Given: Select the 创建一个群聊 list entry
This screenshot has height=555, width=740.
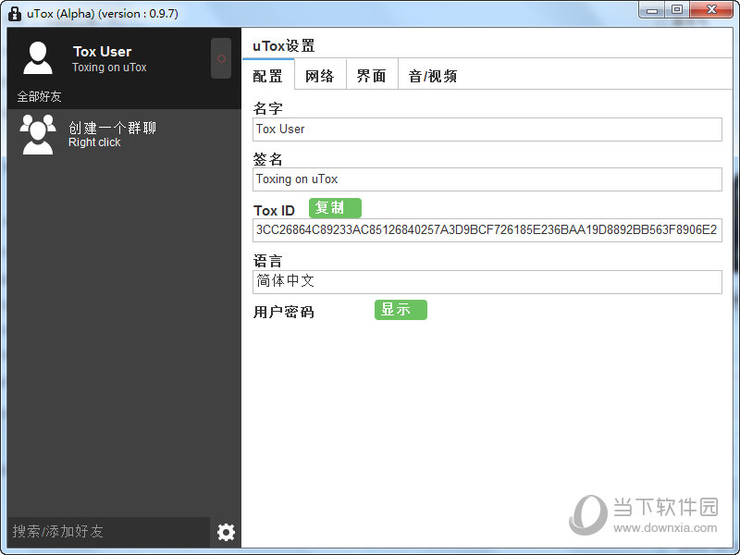Looking at the screenshot, I should pyautogui.click(x=124, y=134).
